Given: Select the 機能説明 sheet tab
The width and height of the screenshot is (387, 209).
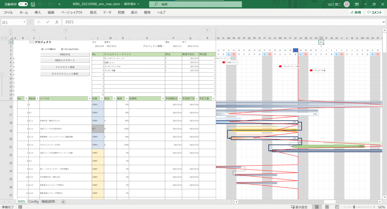Looking at the screenshot, I should coord(48,201).
